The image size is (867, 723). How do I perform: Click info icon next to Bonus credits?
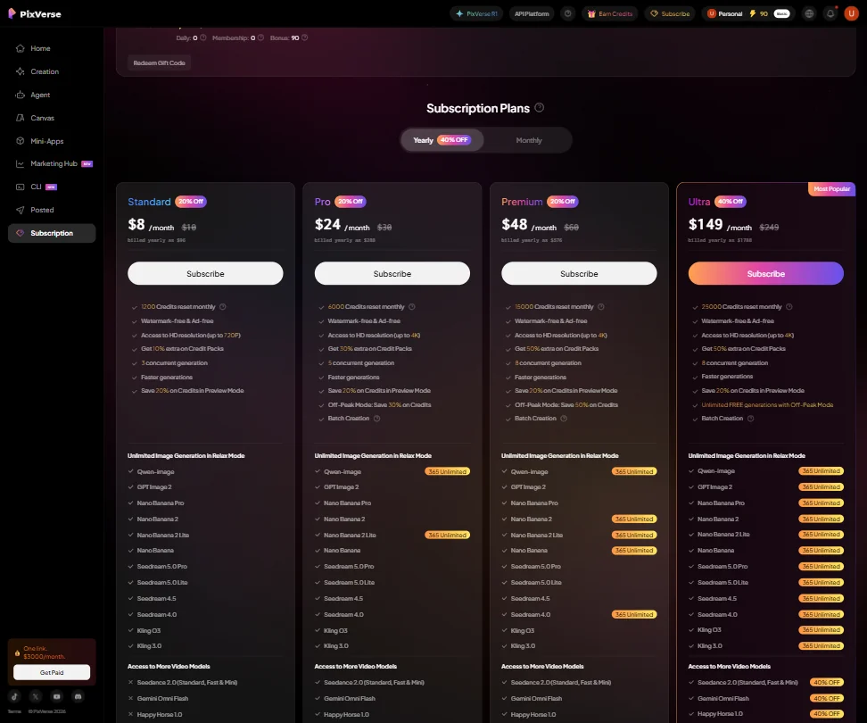305,37
